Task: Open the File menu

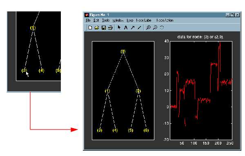Action: (x=88, y=20)
